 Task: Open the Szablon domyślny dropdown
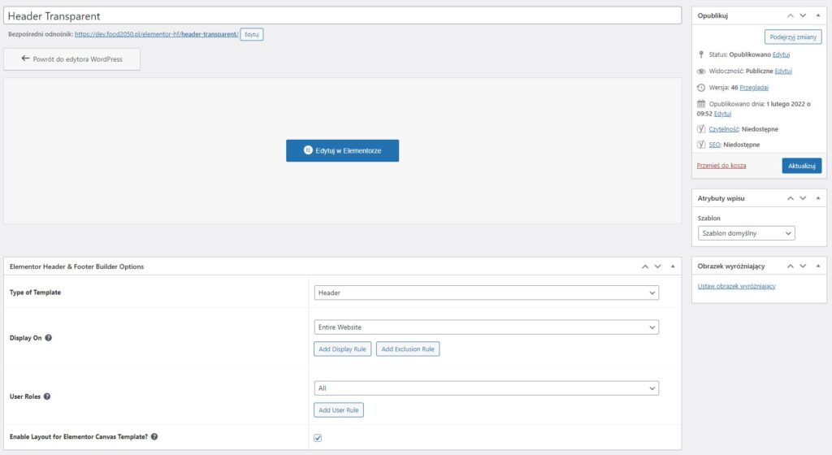pyautogui.click(x=746, y=233)
